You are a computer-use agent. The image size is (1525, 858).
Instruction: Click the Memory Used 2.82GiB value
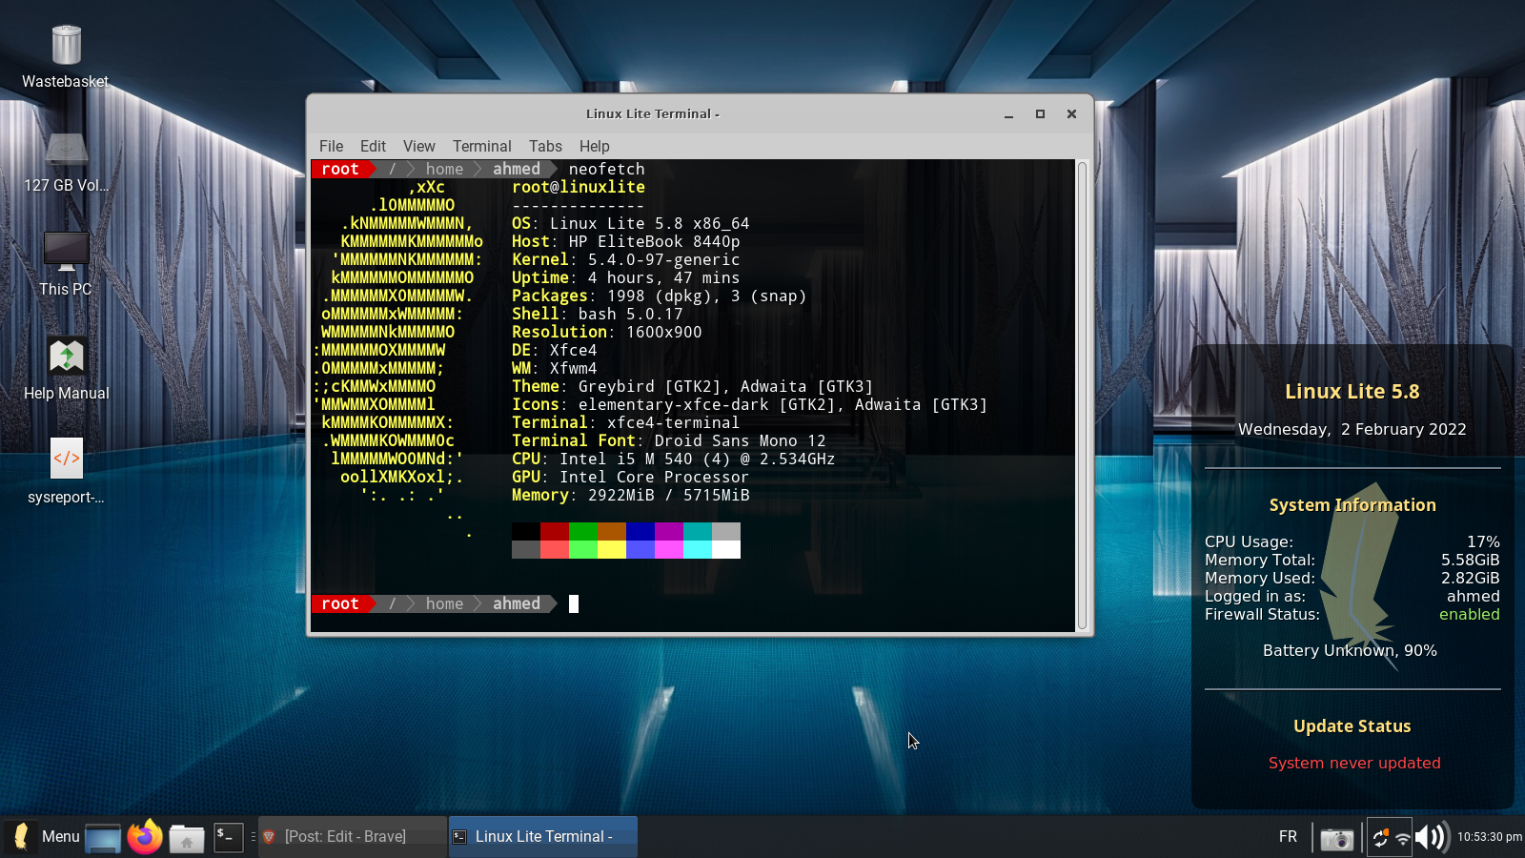[x=1470, y=578]
